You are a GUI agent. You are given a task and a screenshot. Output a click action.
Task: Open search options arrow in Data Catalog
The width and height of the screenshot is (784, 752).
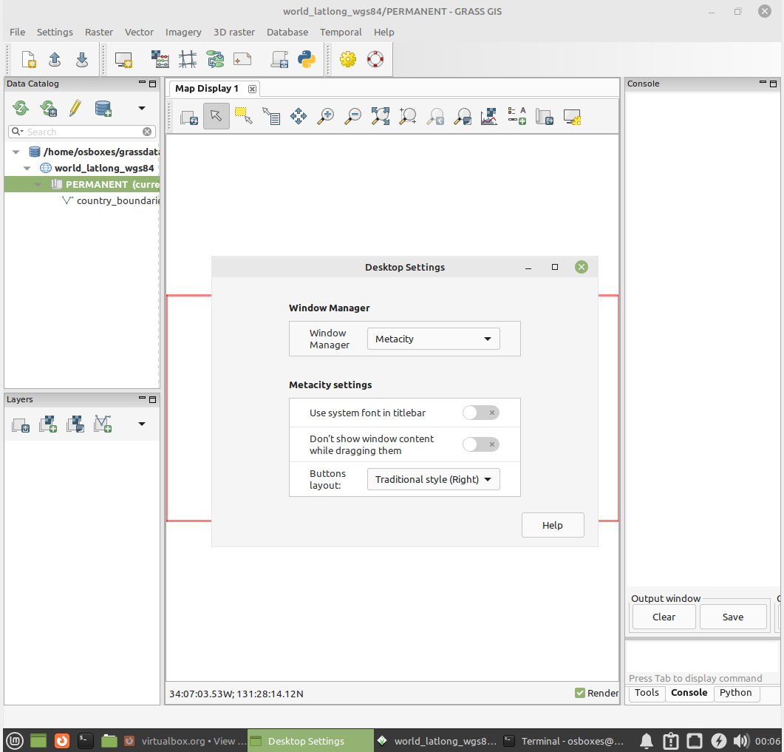coord(18,132)
